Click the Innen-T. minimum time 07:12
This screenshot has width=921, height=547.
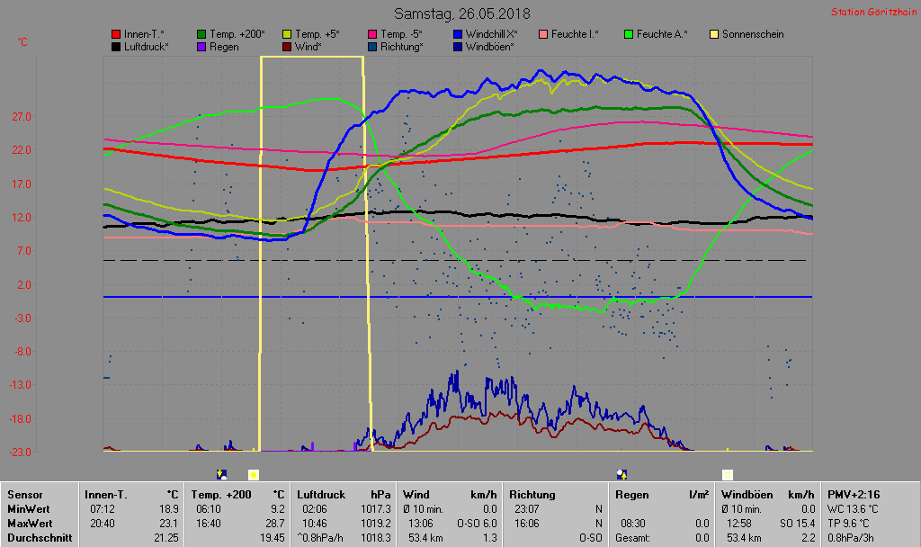click(103, 509)
